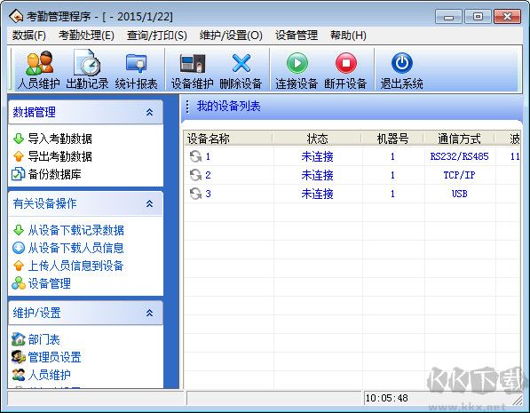Click the house icon beside 部门表
This screenshot has height=413, width=530.
(x=19, y=339)
